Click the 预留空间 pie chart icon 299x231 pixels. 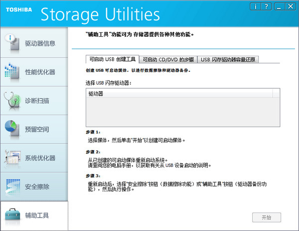(x=12, y=129)
